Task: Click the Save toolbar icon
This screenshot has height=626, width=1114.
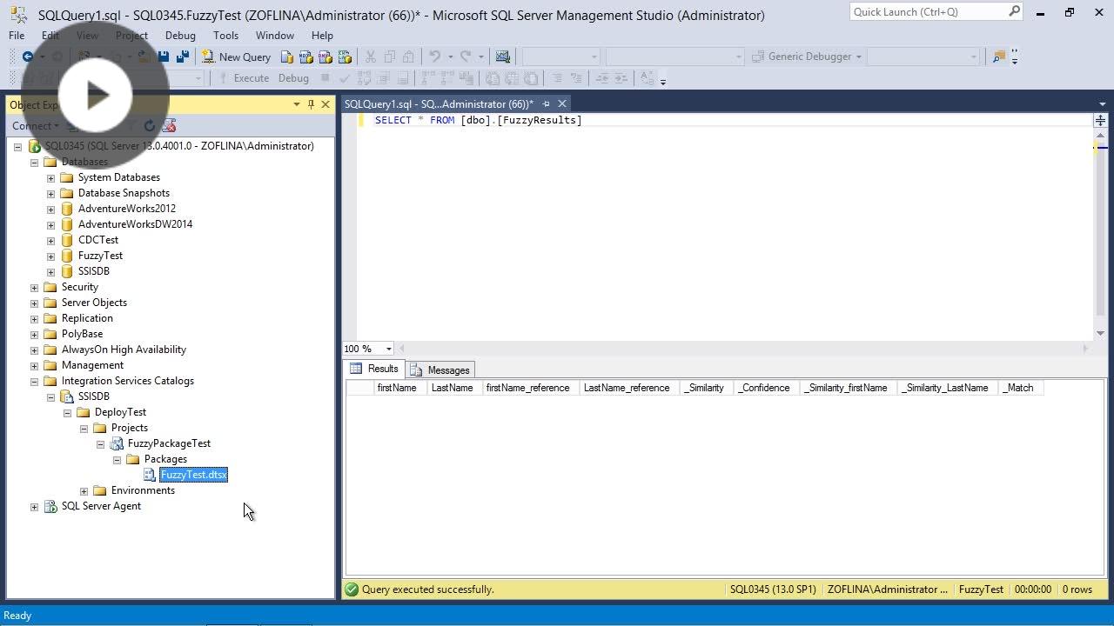Action: 164,57
